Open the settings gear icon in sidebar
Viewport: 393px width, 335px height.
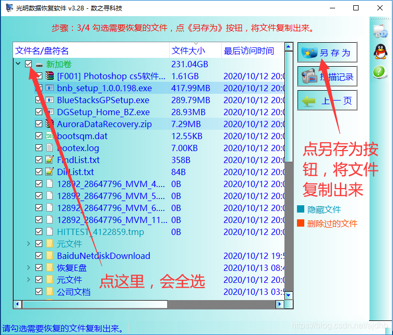coord(380,31)
